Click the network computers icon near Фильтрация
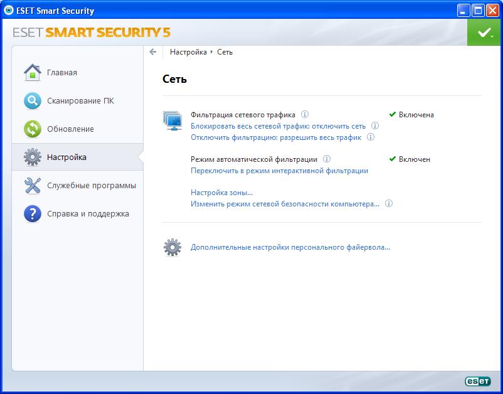The height and width of the screenshot is (394, 503). [172, 120]
